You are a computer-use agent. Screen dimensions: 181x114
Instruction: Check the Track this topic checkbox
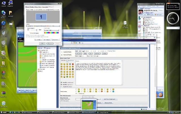pos(61,87)
